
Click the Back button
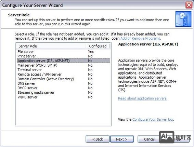pyautogui.click(x=98, y=139)
